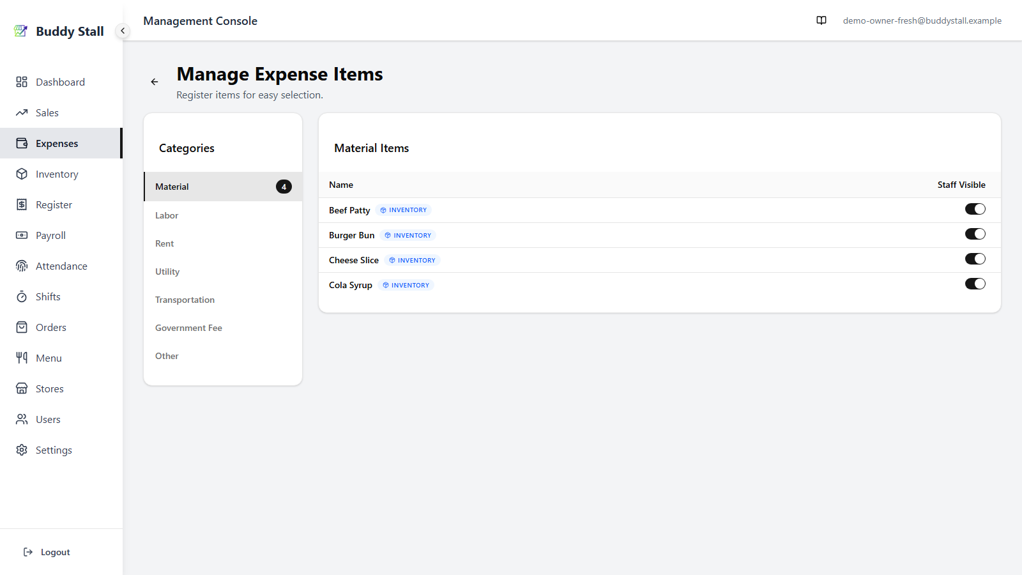Select the Labor category
Viewport: 1022px width, 575px height.
[223, 215]
